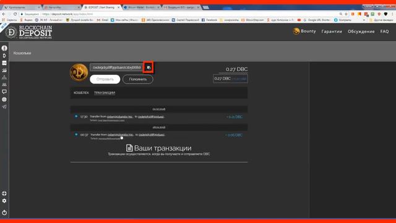The height and width of the screenshot is (223, 396).
Task: Open the Telegram paper-plane sidebar icon
Action: point(4,107)
